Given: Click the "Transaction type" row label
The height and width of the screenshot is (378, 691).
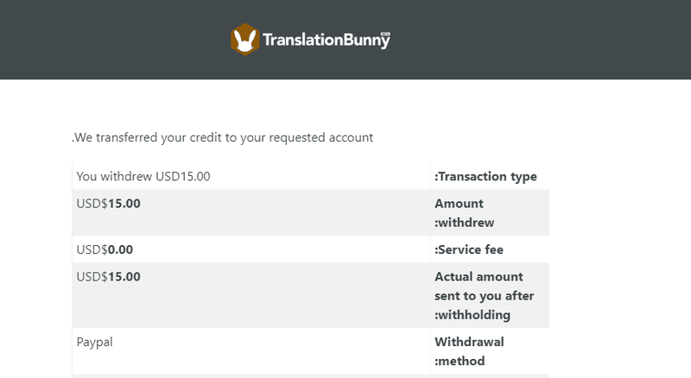Looking at the screenshot, I should tap(485, 177).
